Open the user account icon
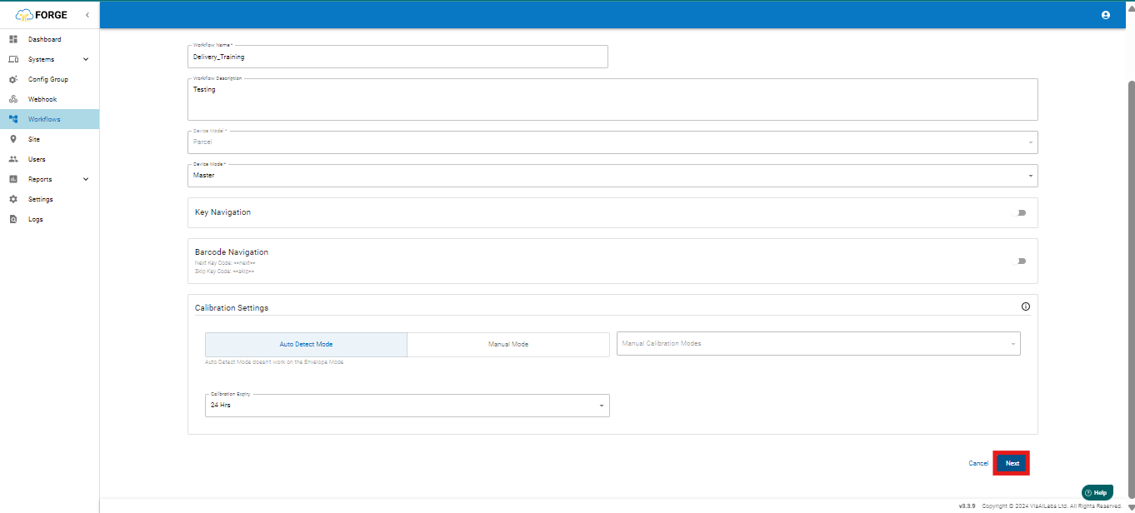Image resolution: width=1135 pixels, height=513 pixels. coord(1106,15)
